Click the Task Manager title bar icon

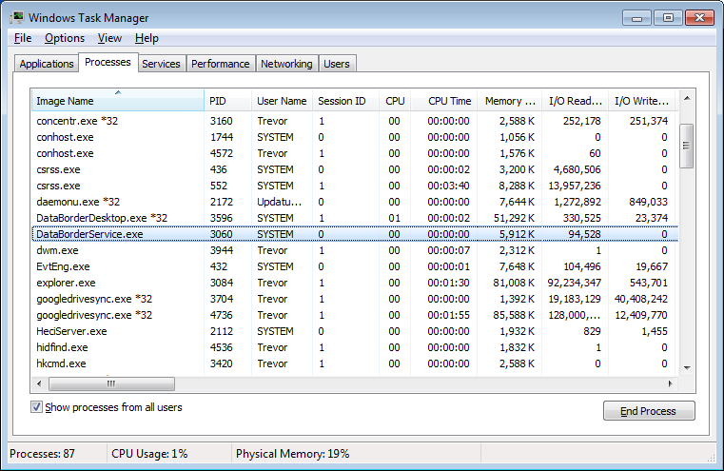coord(16,17)
